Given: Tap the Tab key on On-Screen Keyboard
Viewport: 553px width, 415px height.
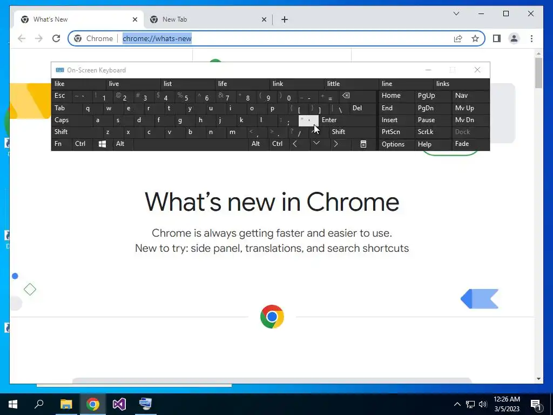Looking at the screenshot, I should (x=67, y=108).
